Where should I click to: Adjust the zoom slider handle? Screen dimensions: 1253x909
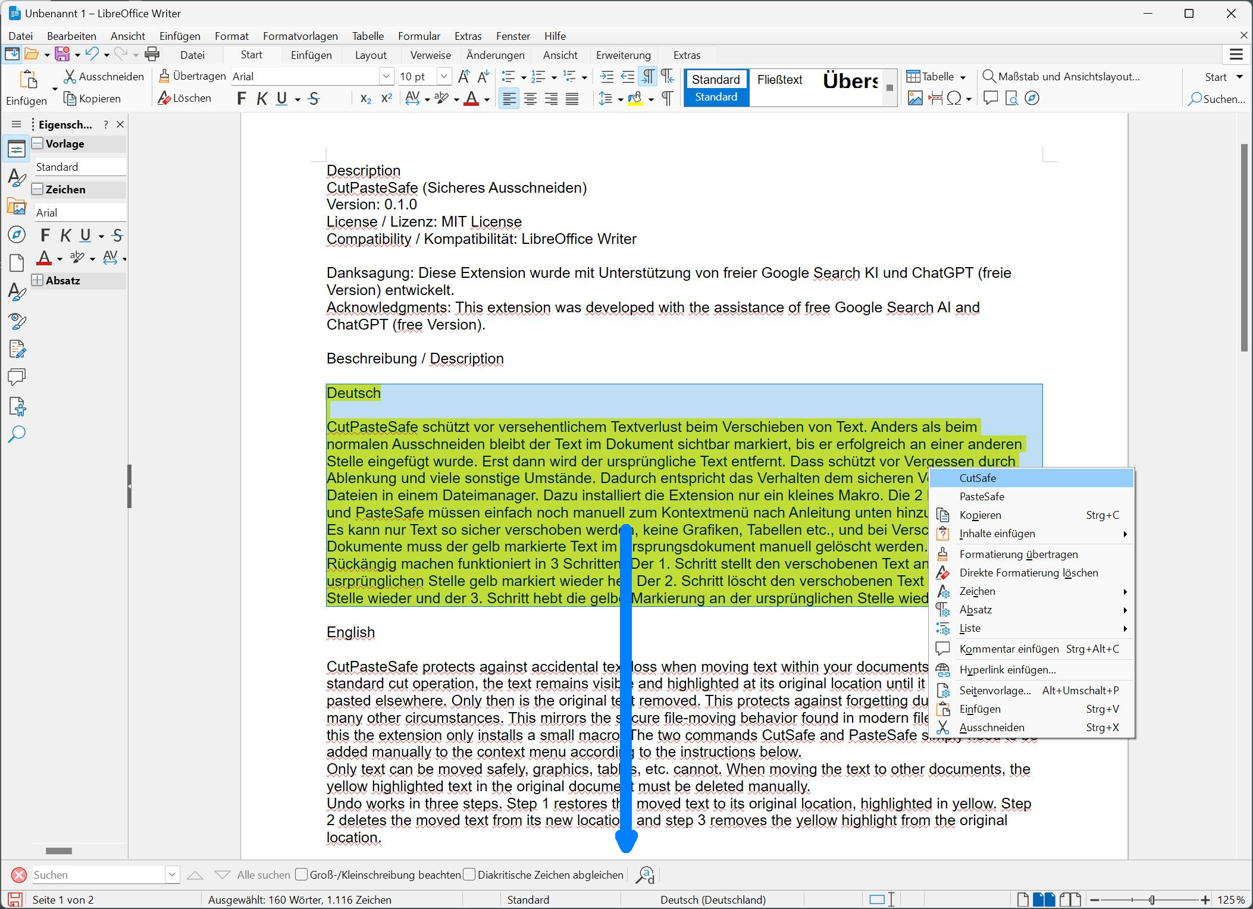1152,899
